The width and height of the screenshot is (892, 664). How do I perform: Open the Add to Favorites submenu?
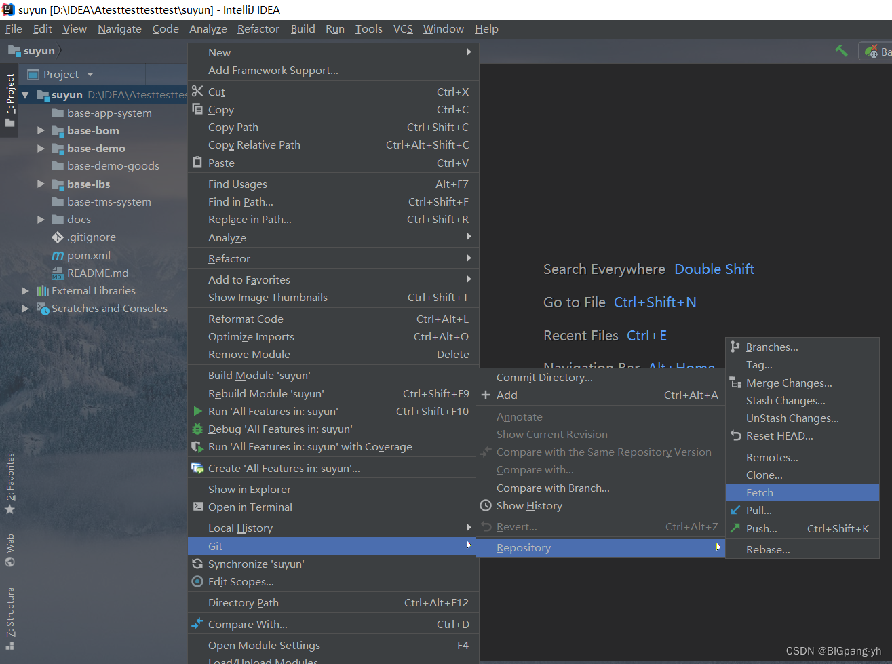333,279
